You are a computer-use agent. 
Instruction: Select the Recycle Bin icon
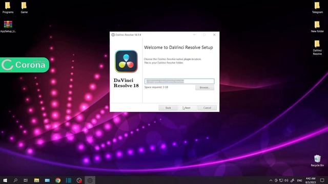317,160
